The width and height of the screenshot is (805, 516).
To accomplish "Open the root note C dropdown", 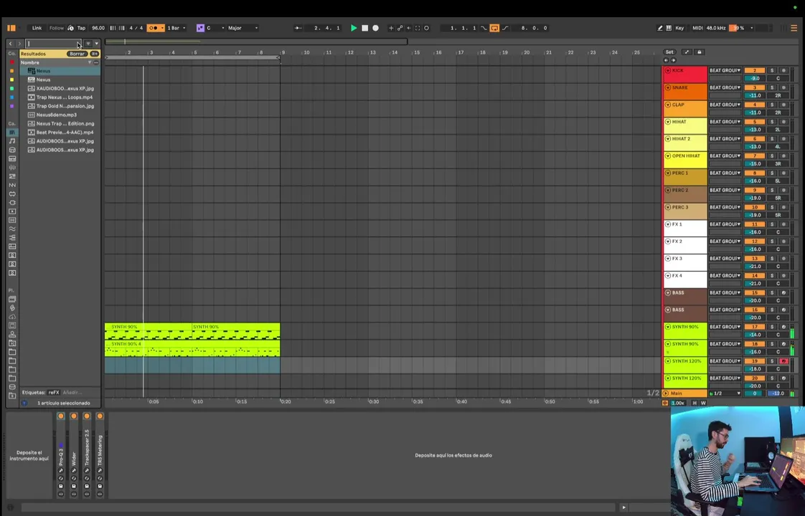I will [x=215, y=28].
